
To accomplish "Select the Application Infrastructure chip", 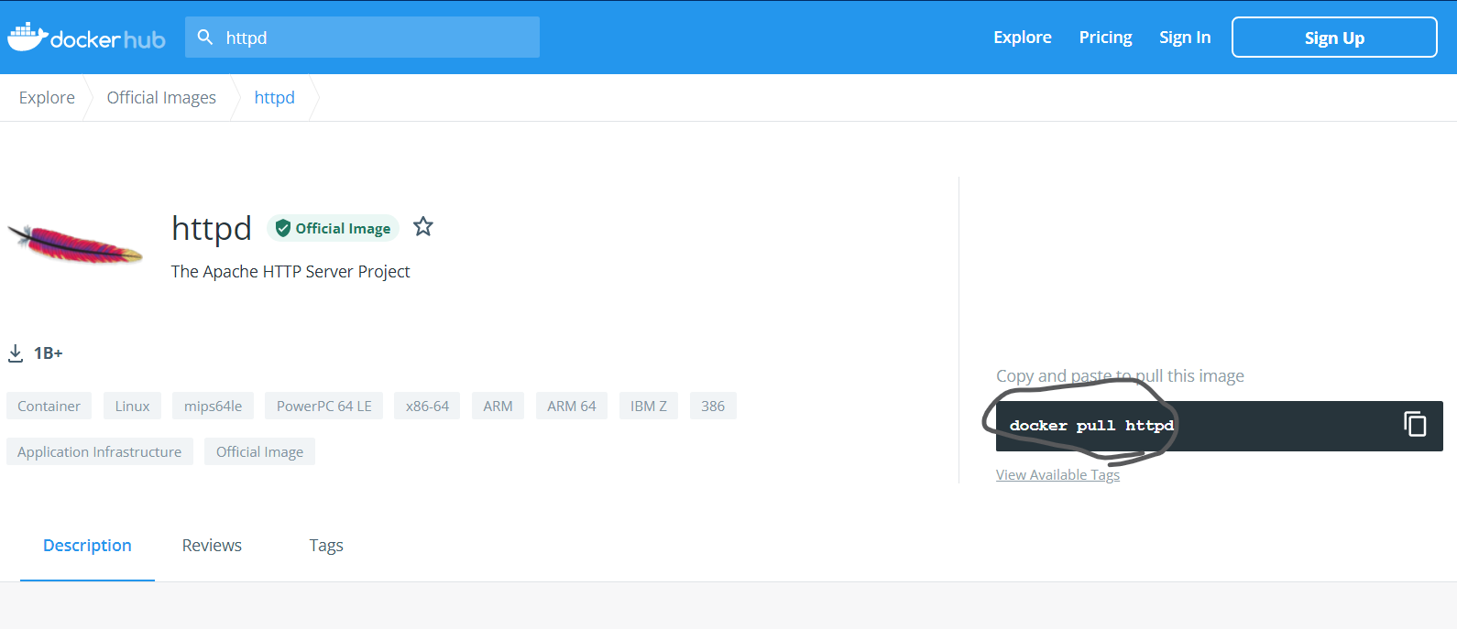I will click(x=100, y=451).
